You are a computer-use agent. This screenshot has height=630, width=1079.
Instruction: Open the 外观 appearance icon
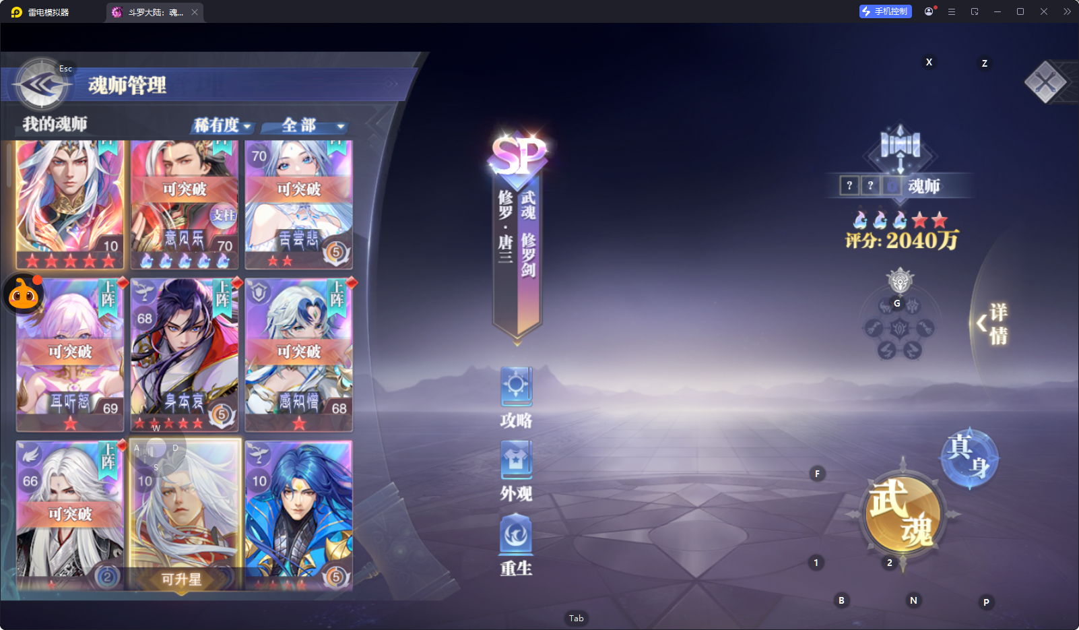(517, 472)
